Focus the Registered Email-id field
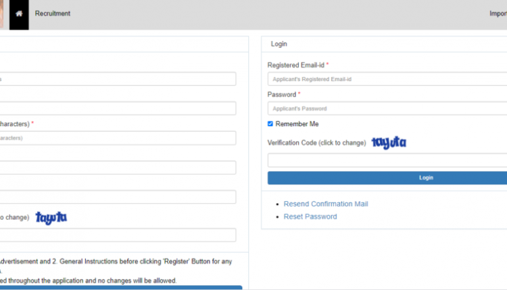This screenshot has height=290, width=507. pyautogui.click(x=387, y=79)
